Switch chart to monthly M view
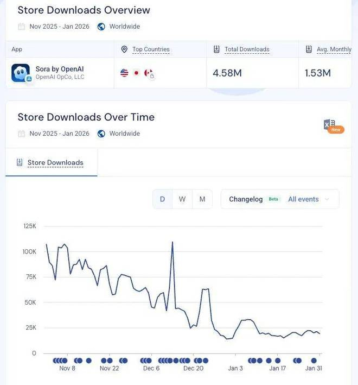 point(202,199)
